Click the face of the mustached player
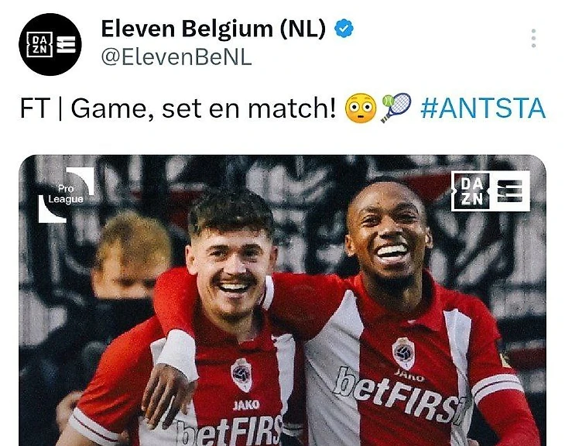Image resolution: width=565 pixels, height=446 pixels. point(231,269)
